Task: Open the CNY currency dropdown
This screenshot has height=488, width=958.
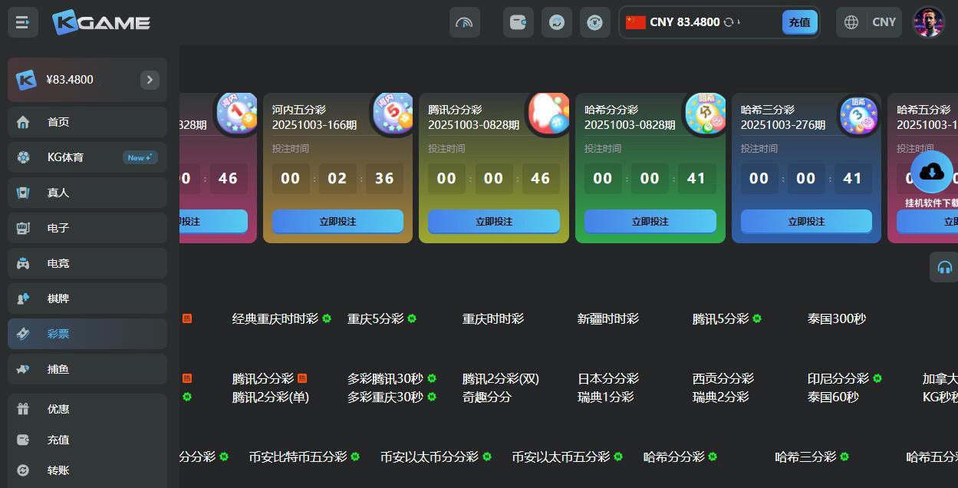Action: tap(884, 22)
